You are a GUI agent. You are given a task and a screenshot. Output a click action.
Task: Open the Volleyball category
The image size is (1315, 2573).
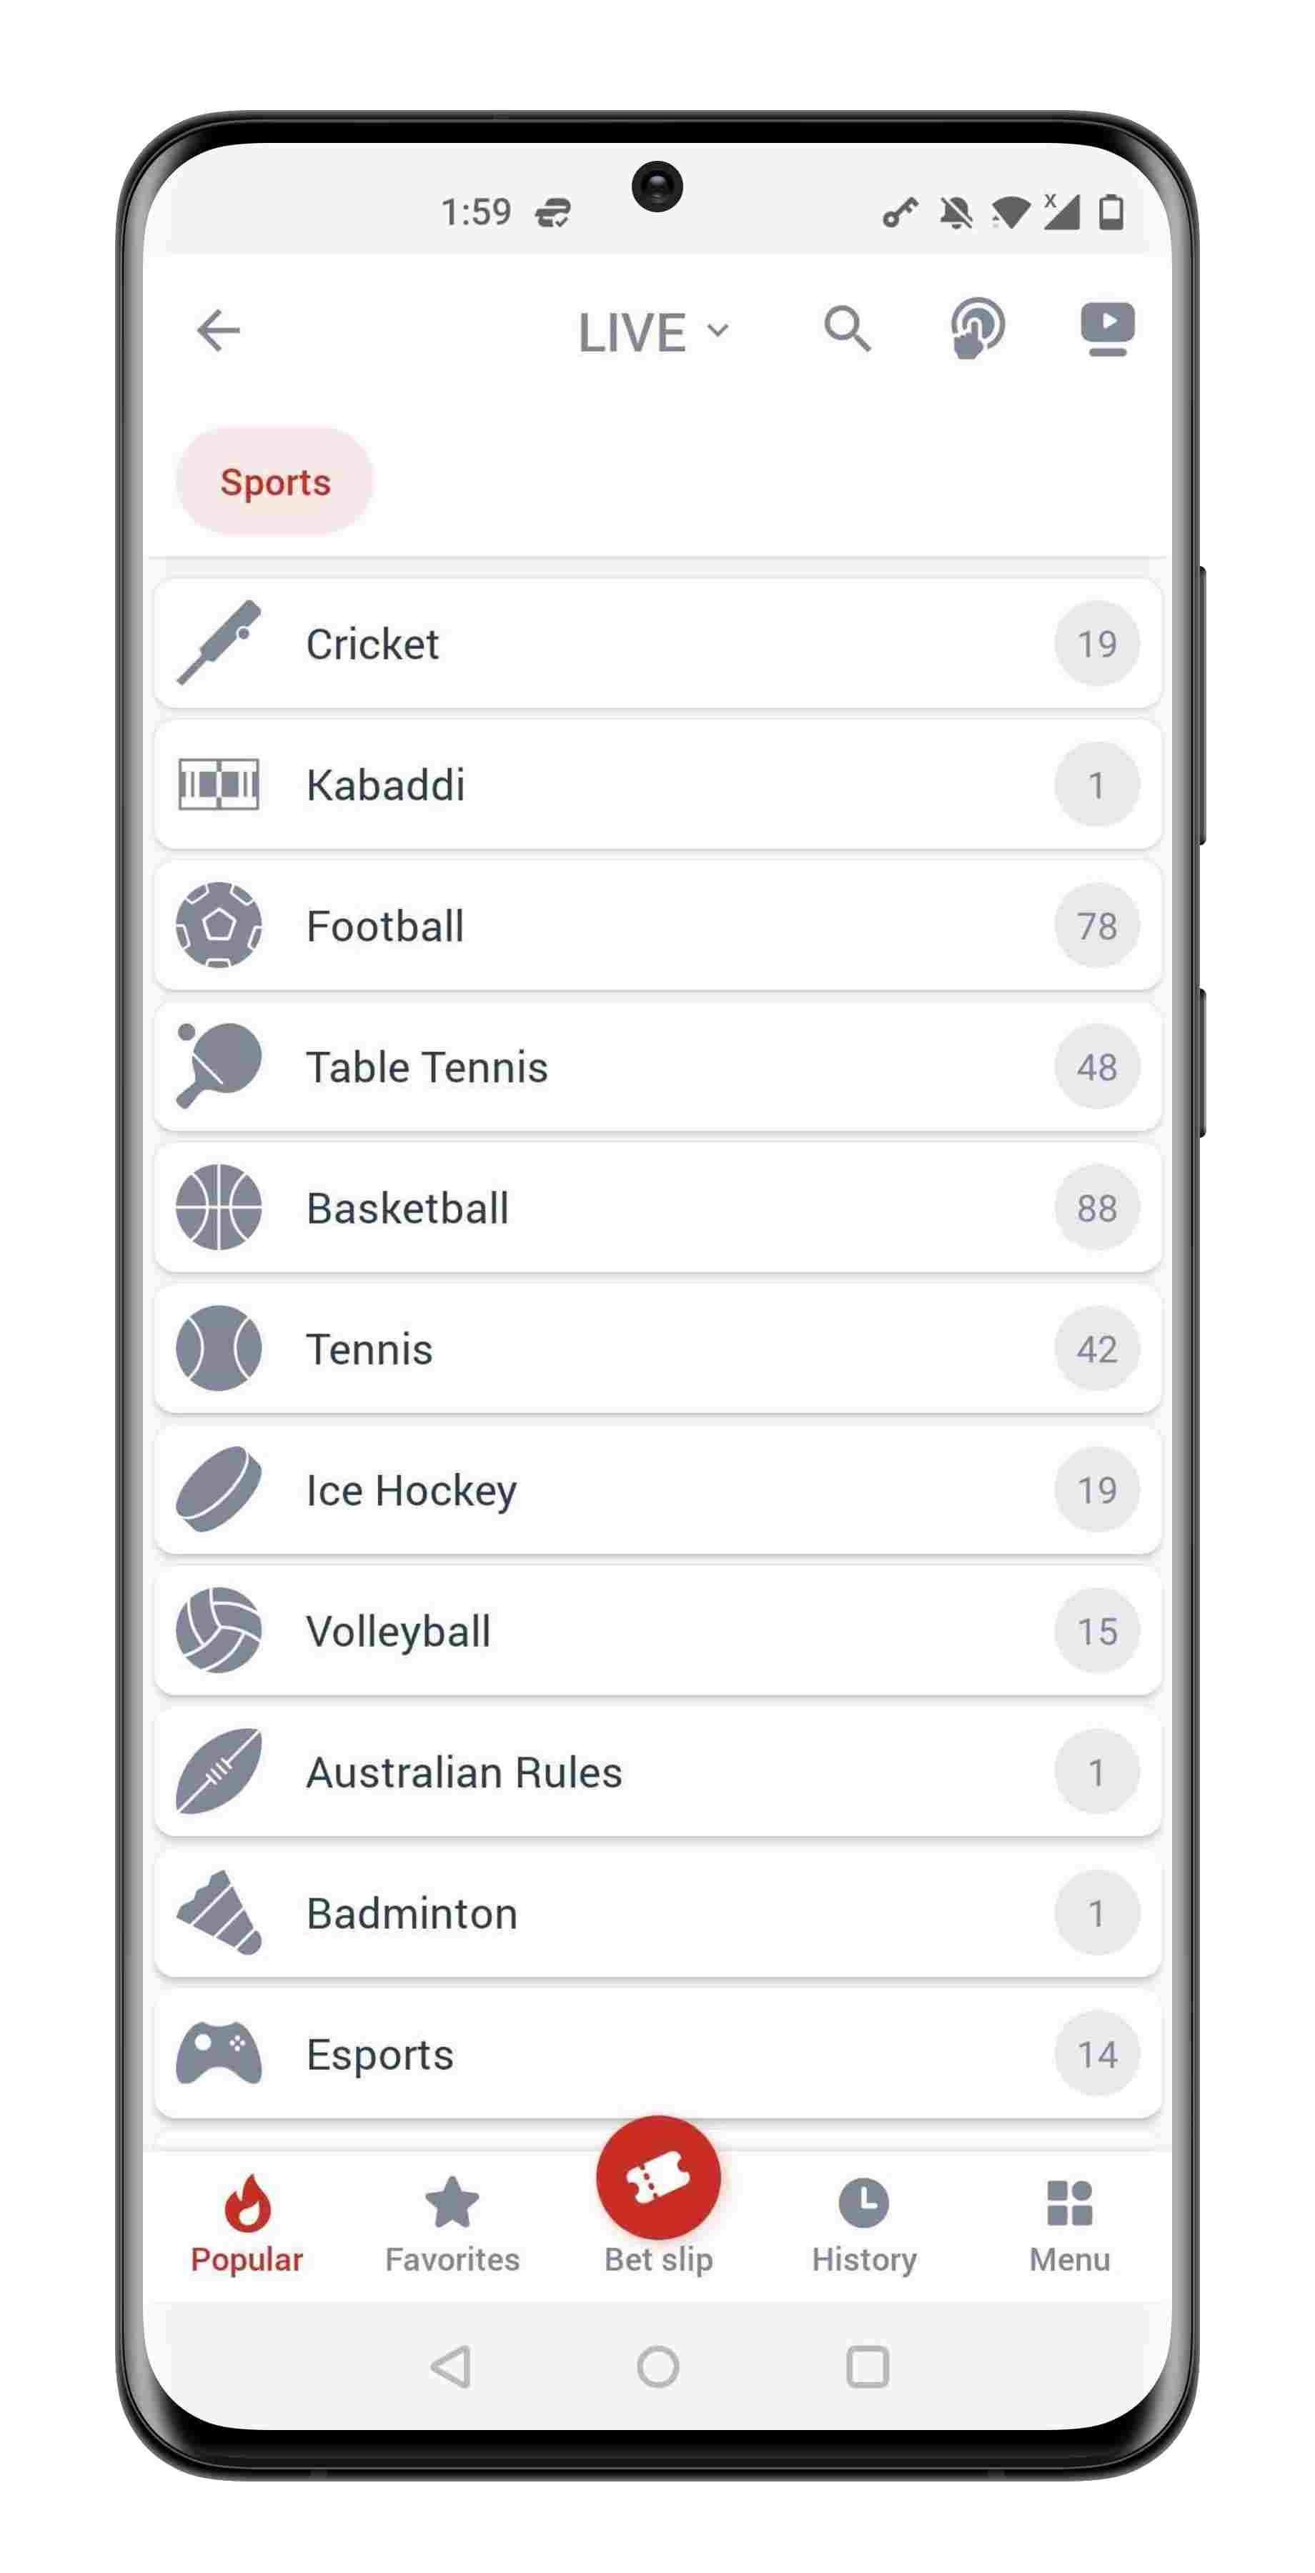point(657,1630)
